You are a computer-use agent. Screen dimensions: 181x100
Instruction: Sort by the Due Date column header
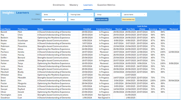coord(130,29)
